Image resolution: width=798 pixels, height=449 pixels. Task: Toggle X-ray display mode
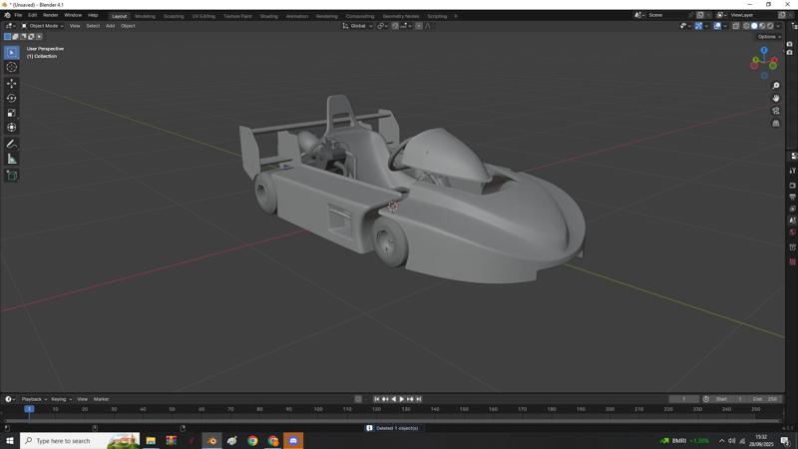[x=736, y=26]
